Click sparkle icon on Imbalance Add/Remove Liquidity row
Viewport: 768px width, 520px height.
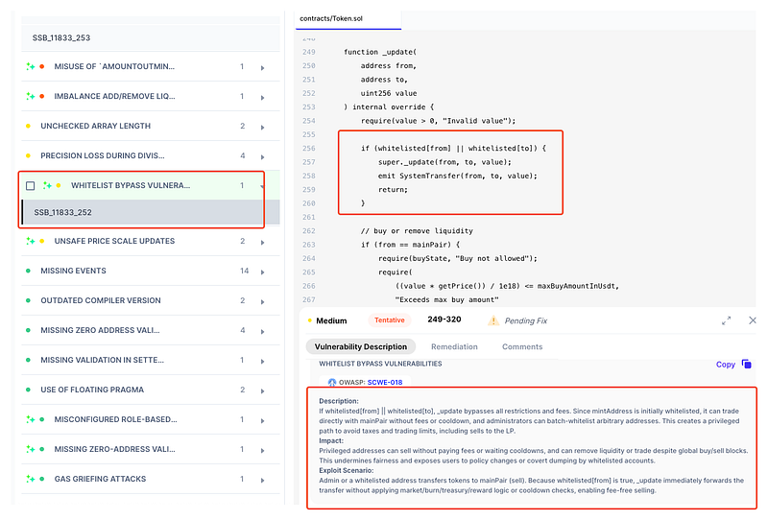(31, 97)
